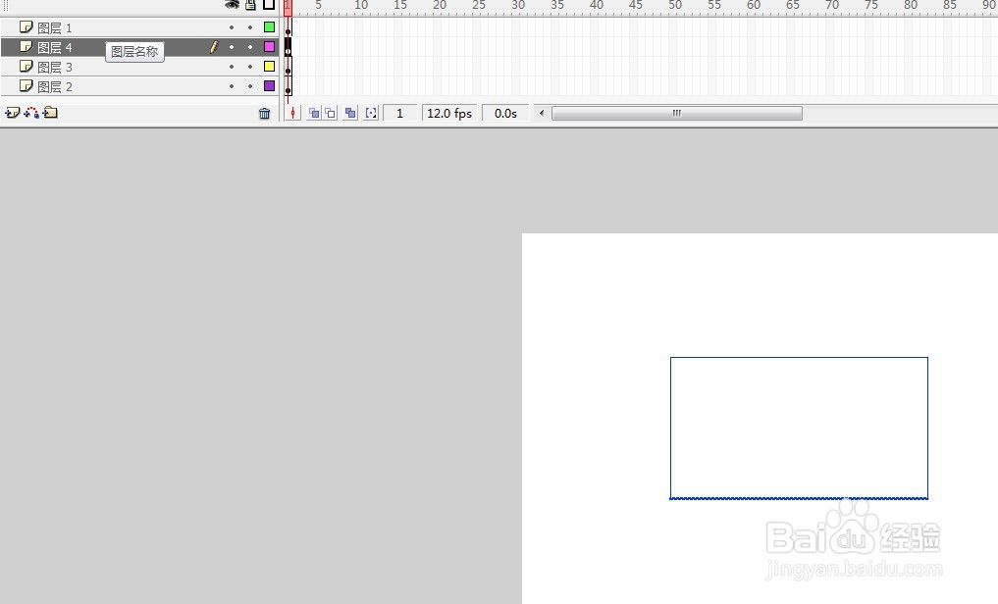Open Modify Onion Markers menu
Image resolution: width=998 pixels, height=604 pixels.
pos(371,113)
